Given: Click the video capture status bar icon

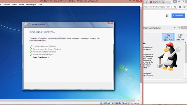Looking at the screenshot, I should click(120, 103).
